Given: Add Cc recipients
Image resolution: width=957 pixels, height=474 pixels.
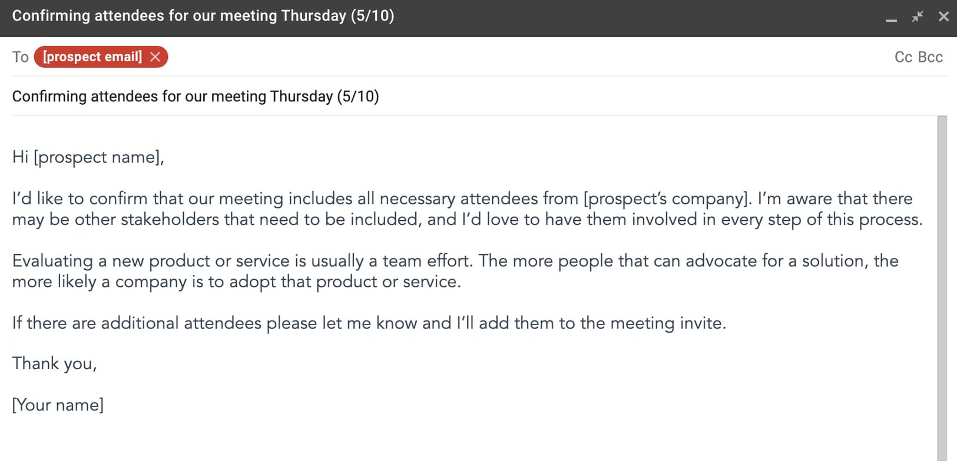Looking at the screenshot, I should (x=903, y=57).
